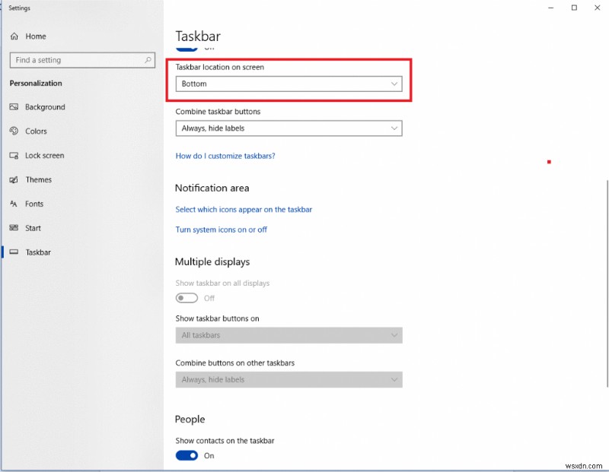
Task: Select the Taskbar icon in sidebar
Action: pyautogui.click(x=14, y=252)
